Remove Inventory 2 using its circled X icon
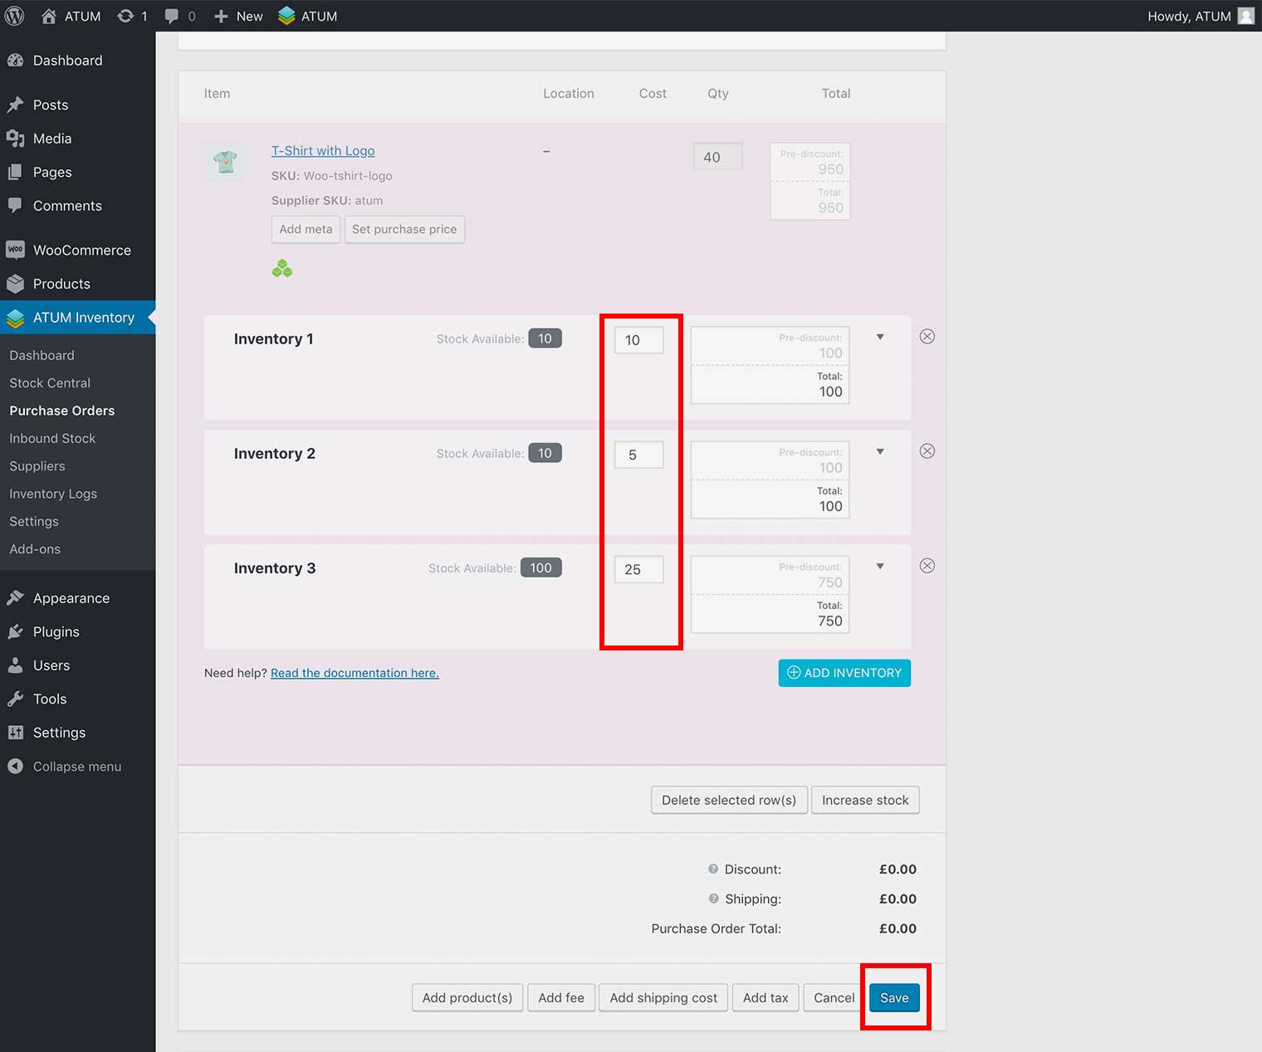This screenshot has width=1262, height=1052. pyautogui.click(x=927, y=451)
